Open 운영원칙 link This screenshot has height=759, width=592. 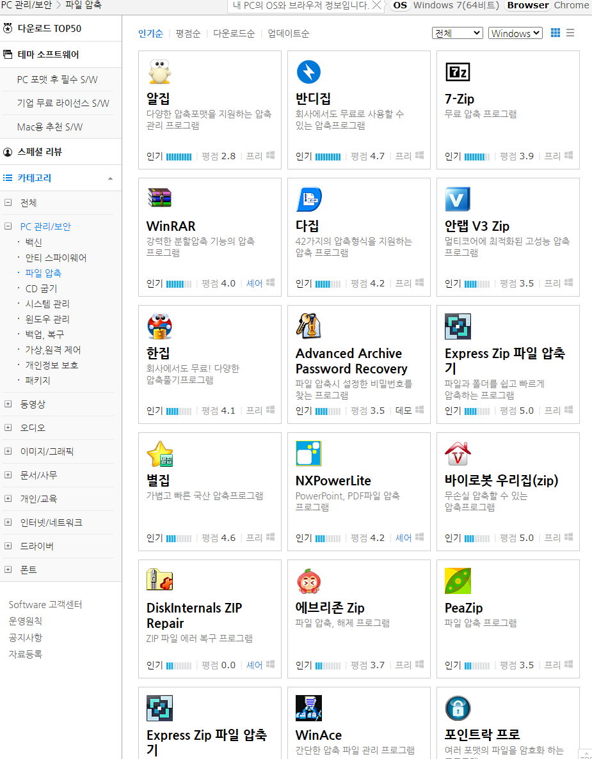pyautogui.click(x=26, y=621)
